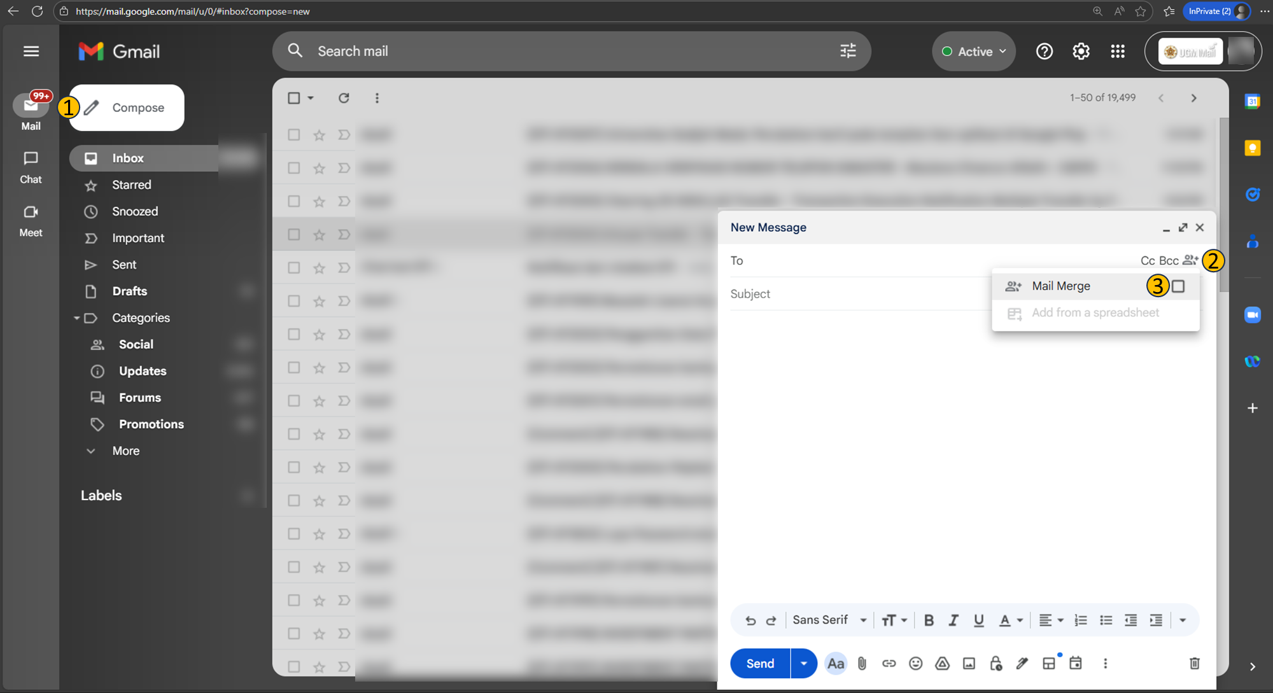
Task: Insert a link using the link icon
Action: pos(889,664)
